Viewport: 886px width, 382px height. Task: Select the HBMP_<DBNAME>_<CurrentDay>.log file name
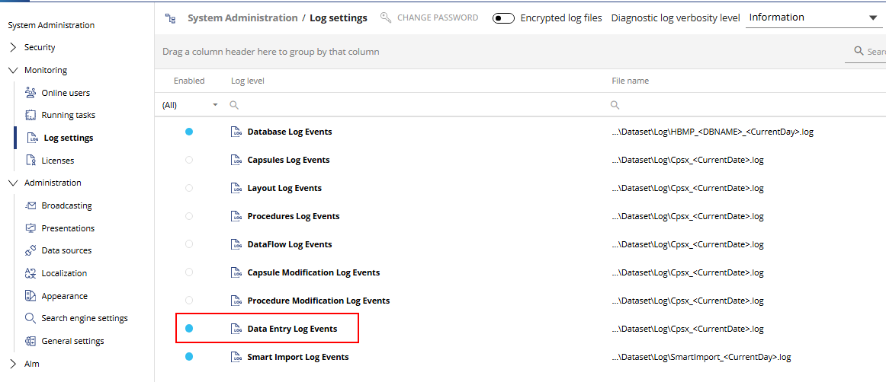712,132
